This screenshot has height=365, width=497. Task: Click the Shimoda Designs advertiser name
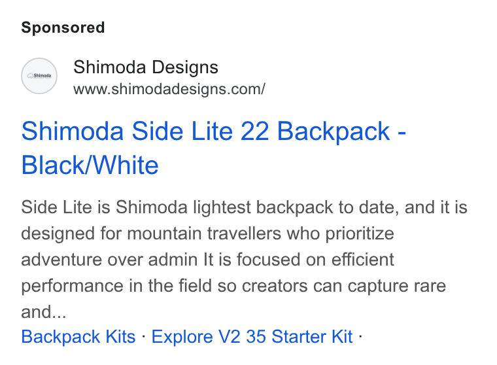point(146,67)
